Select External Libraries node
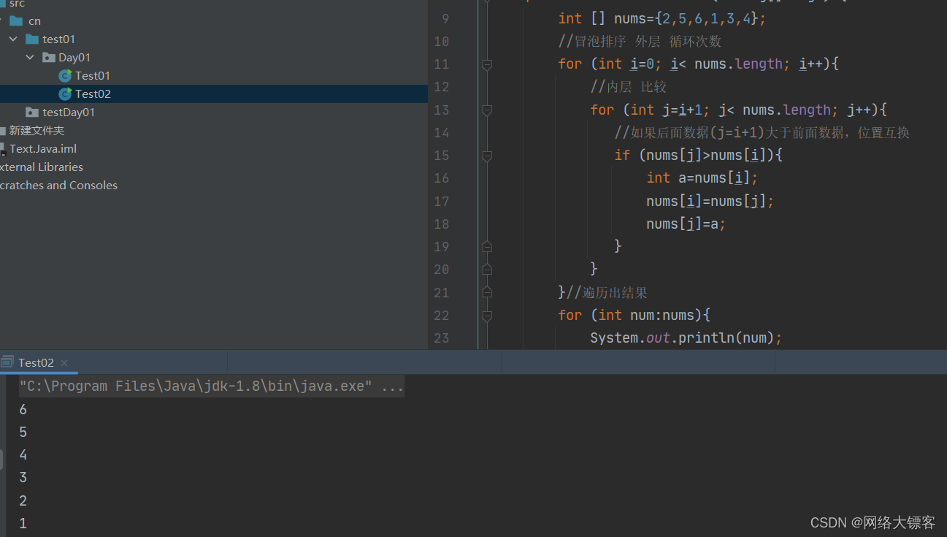The height and width of the screenshot is (537, 947). coord(42,167)
